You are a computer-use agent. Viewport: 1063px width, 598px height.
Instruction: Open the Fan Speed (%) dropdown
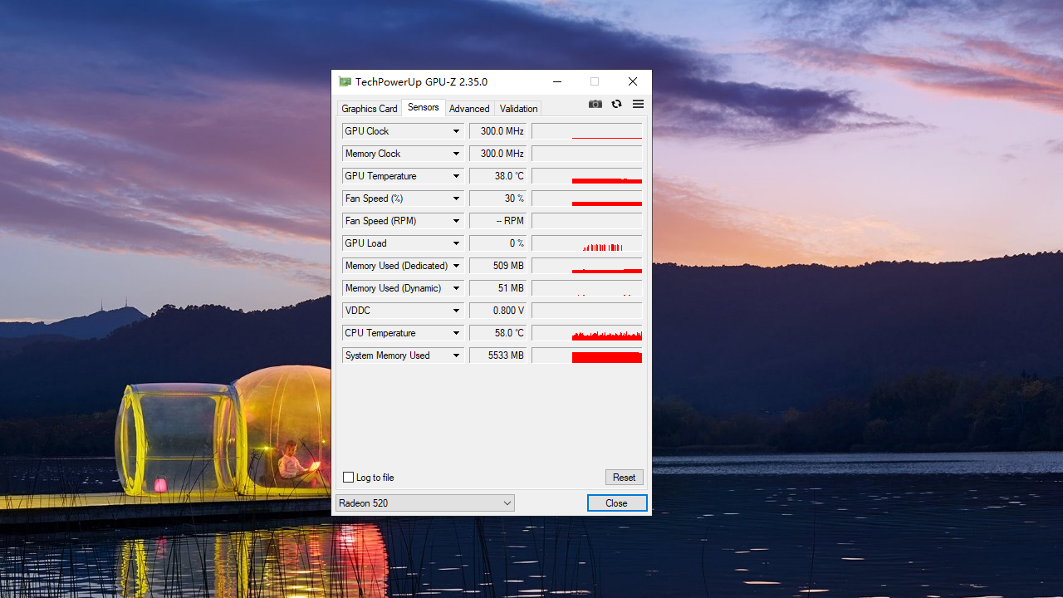point(456,198)
